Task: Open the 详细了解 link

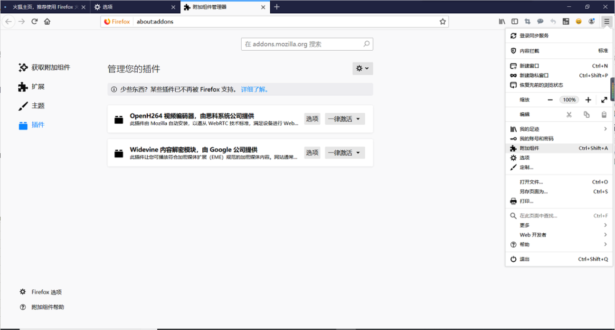Action: click(x=256, y=89)
